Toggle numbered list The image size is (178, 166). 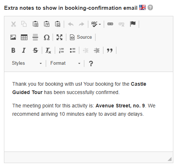tap(61, 50)
